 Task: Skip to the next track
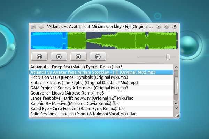(98, 56)
